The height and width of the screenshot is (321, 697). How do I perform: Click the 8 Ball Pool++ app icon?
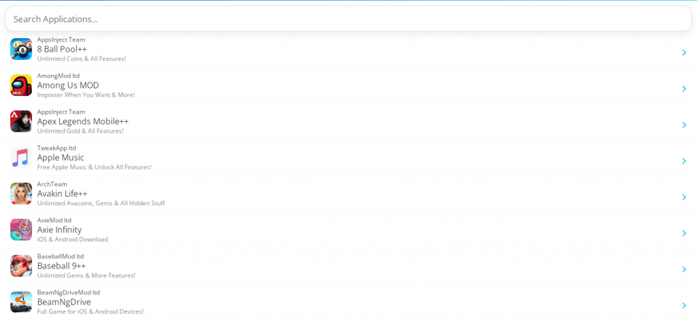[21, 49]
